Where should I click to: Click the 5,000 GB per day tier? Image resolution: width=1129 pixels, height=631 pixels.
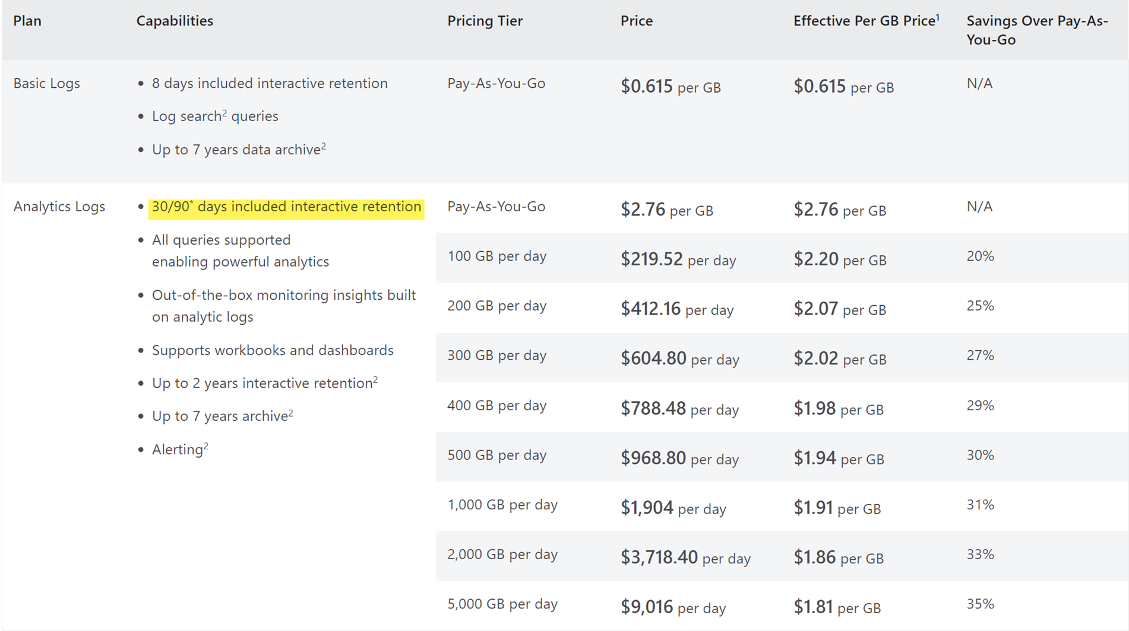pyautogui.click(x=502, y=604)
